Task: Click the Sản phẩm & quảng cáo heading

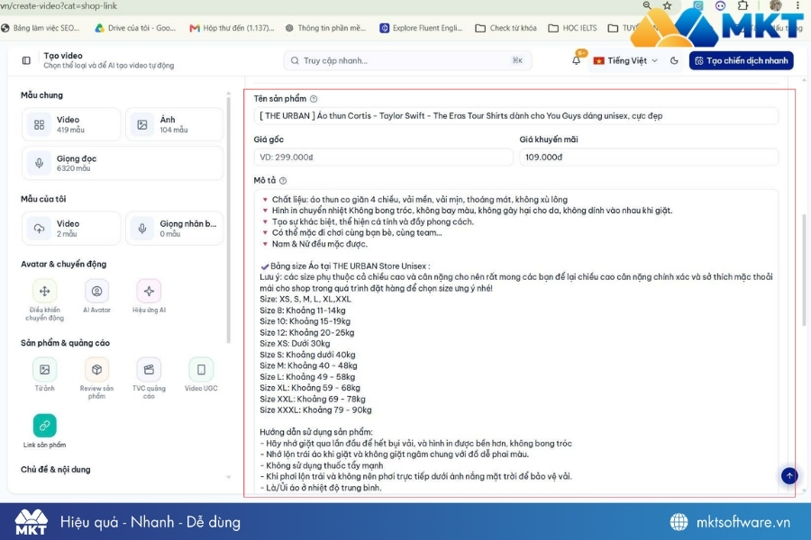Action: pyautogui.click(x=65, y=343)
